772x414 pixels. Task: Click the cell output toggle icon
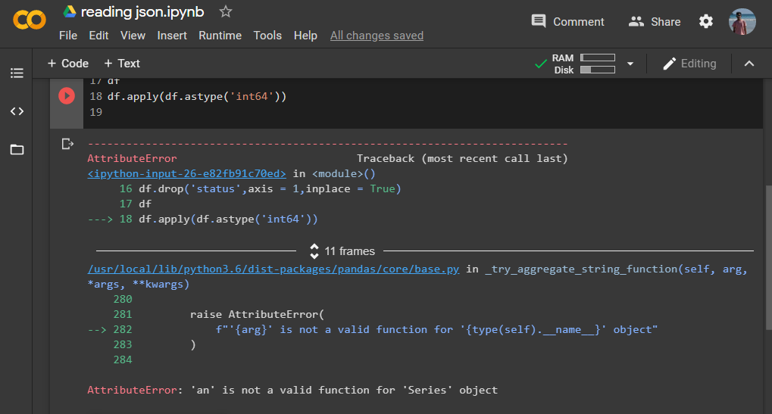[x=67, y=144]
